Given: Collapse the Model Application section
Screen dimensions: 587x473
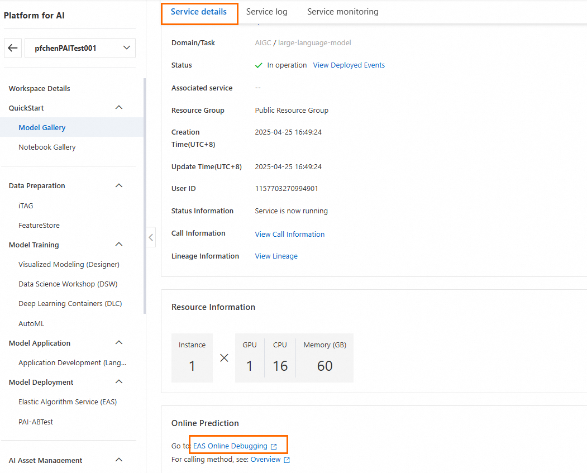Looking at the screenshot, I should tap(119, 343).
